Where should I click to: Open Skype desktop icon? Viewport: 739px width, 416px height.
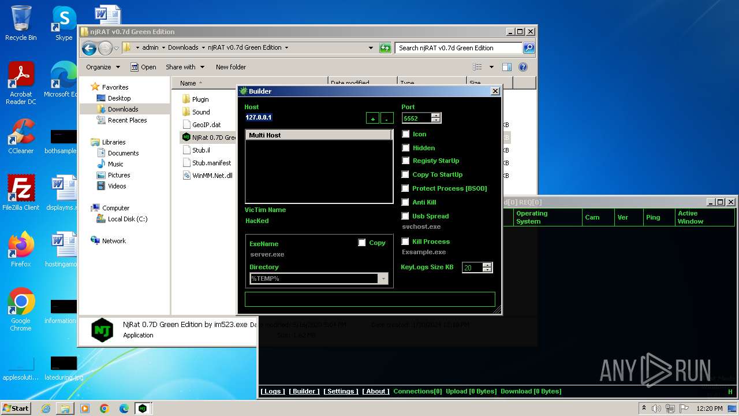tap(64, 23)
